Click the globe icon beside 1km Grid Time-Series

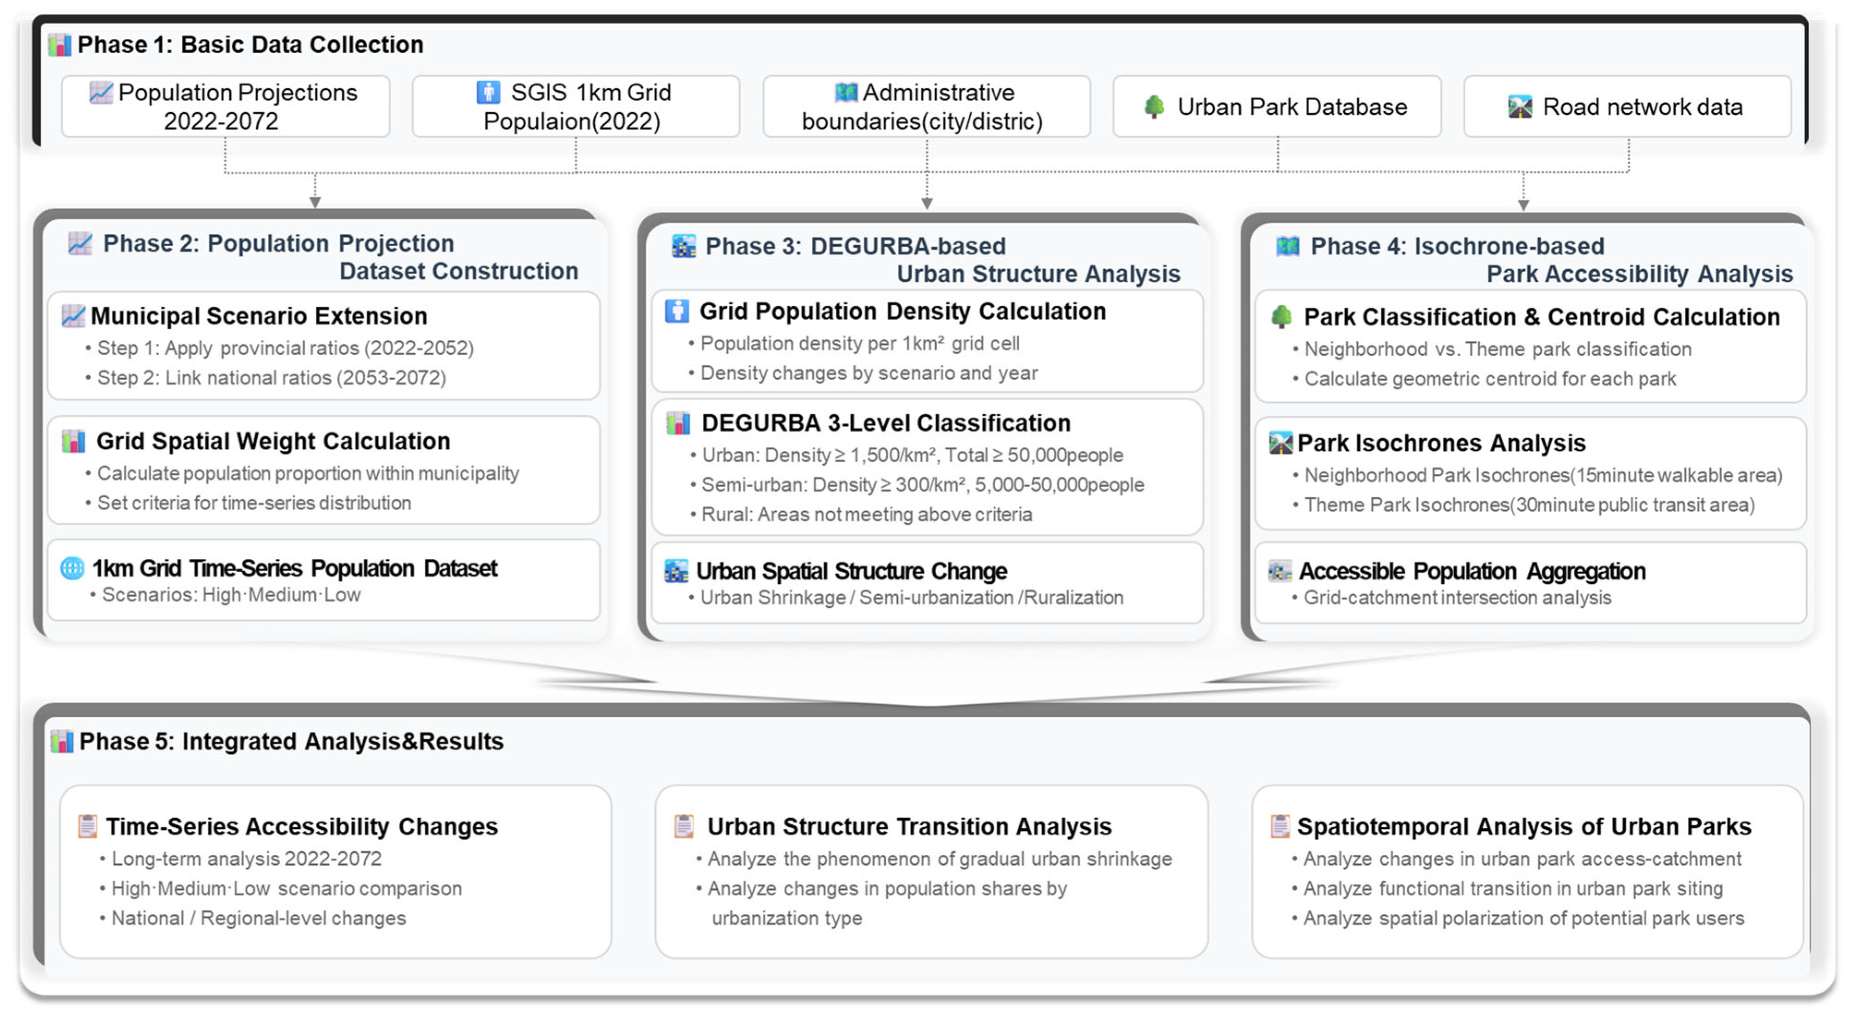coord(72,568)
